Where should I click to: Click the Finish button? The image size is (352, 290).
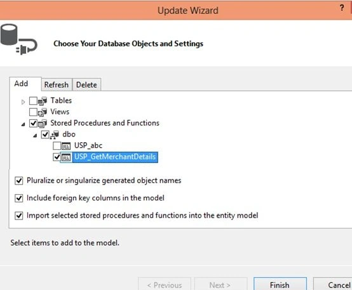(280, 284)
